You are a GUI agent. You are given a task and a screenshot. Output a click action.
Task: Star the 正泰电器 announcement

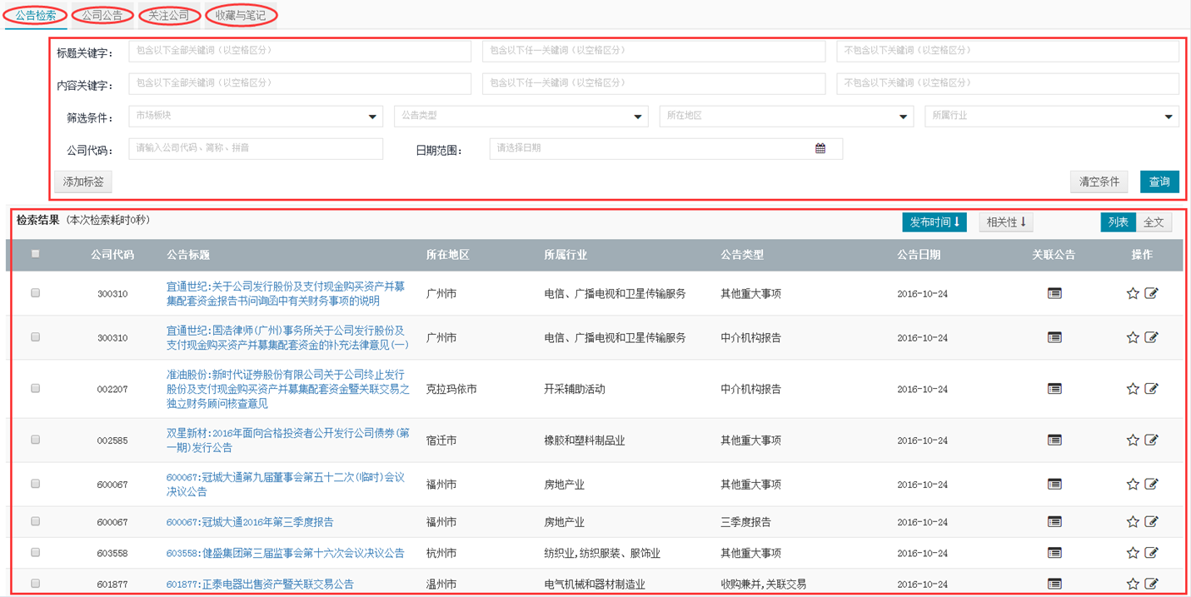[1133, 584]
